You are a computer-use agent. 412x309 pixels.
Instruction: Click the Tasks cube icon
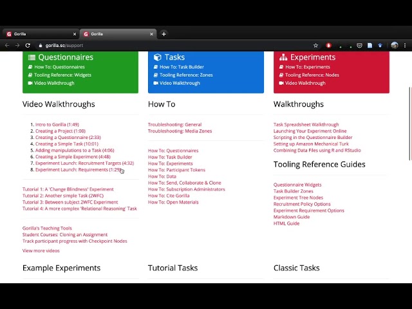157,57
